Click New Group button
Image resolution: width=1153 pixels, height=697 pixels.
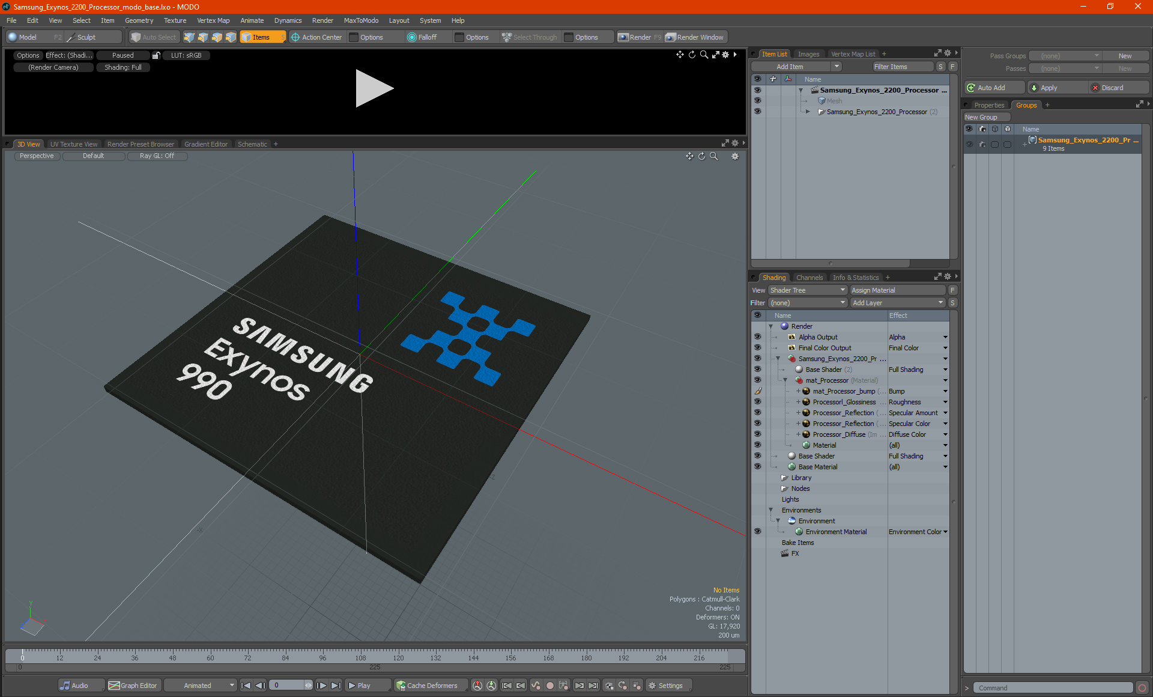986,117
